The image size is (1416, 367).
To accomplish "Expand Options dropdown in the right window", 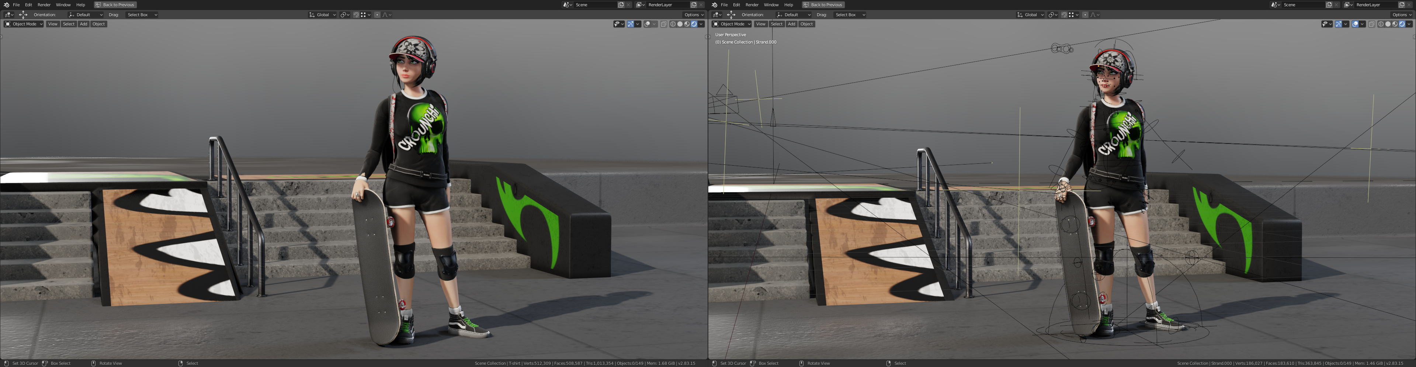I will [x=1401, y=15].
